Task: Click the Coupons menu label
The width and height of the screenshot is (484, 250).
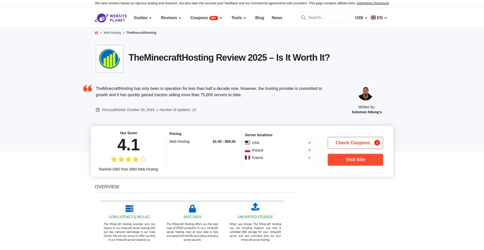Action: point(199,18)
